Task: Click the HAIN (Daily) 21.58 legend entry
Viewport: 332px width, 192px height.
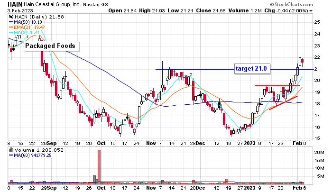Action: [39, 17]
